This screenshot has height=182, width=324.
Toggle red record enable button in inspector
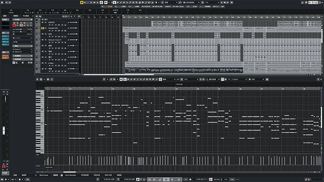point(14,25)
